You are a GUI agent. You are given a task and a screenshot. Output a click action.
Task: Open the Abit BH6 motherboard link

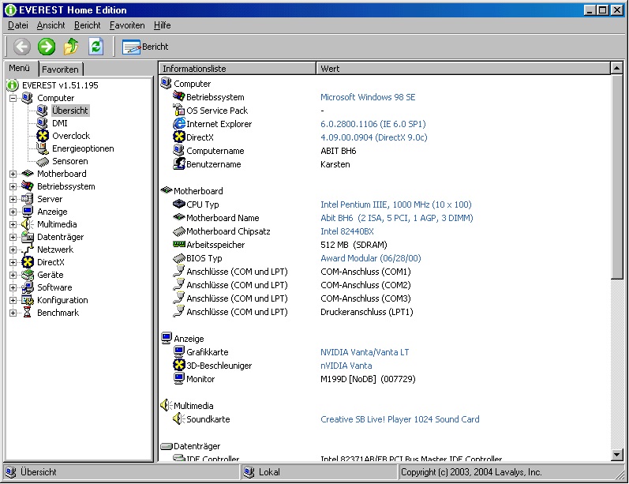point(397,218)
